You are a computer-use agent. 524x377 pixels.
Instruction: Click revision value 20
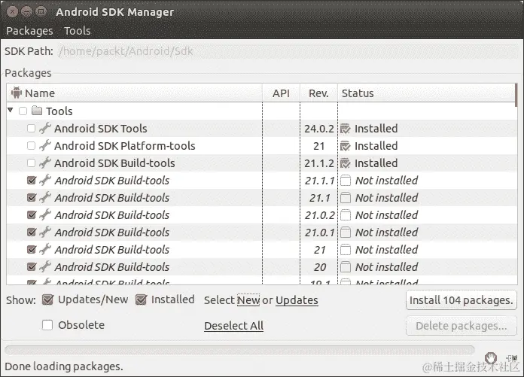pyautogui.click(x=320, y=267)
